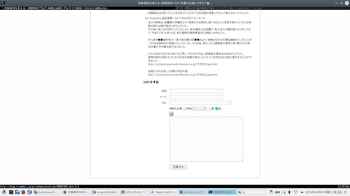
Task: Select the unselected face radio option
Action: click(210, 109)
